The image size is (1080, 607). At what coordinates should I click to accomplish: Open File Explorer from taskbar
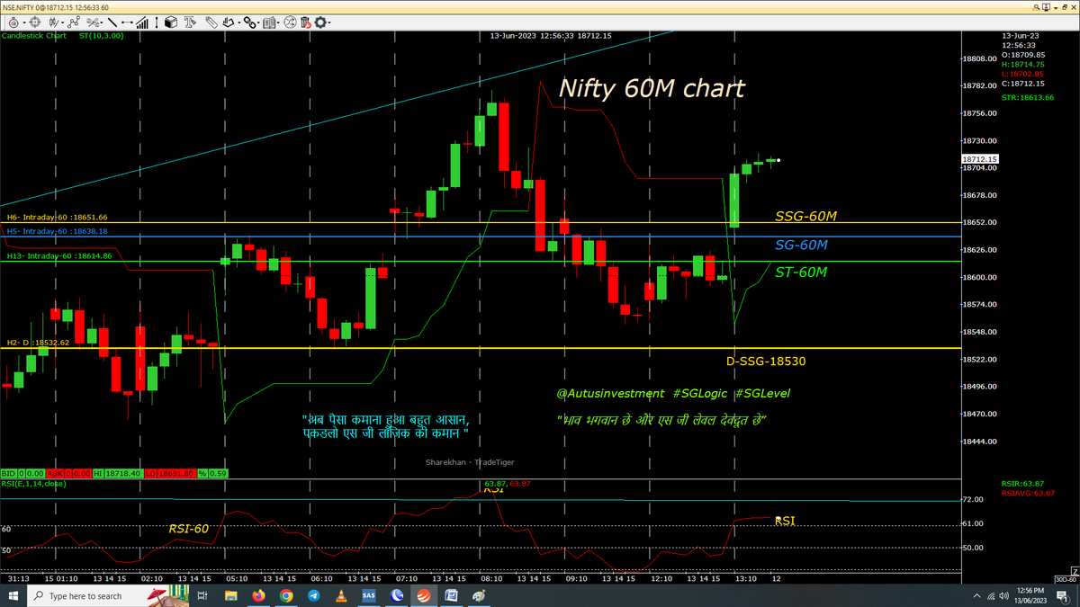231,595
